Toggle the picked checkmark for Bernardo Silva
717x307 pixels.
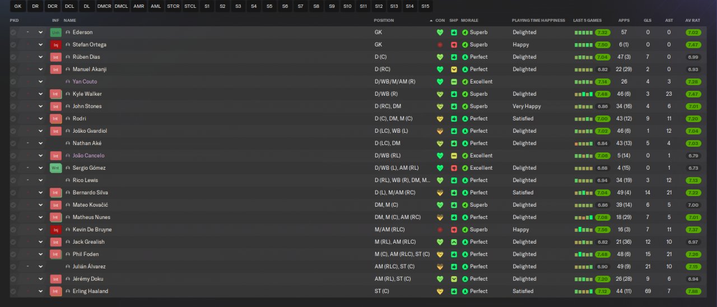(x=13, y=193)
